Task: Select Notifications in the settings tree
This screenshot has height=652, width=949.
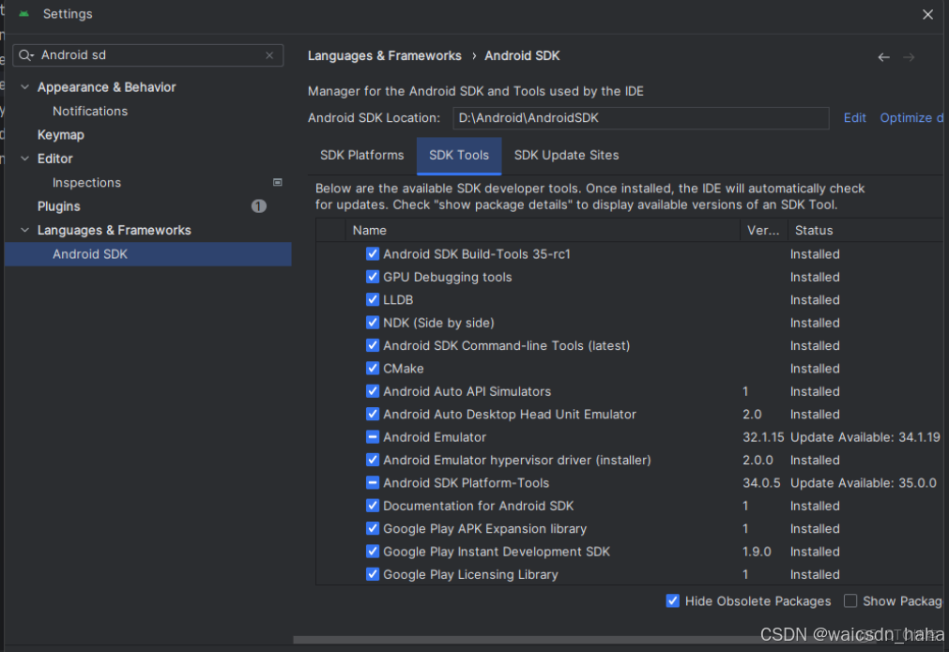Action: point(89,111)
